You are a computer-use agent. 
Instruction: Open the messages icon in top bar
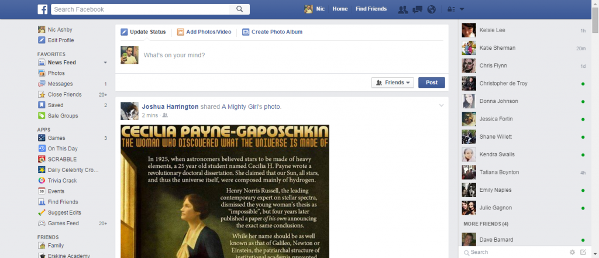pos(417,9)
